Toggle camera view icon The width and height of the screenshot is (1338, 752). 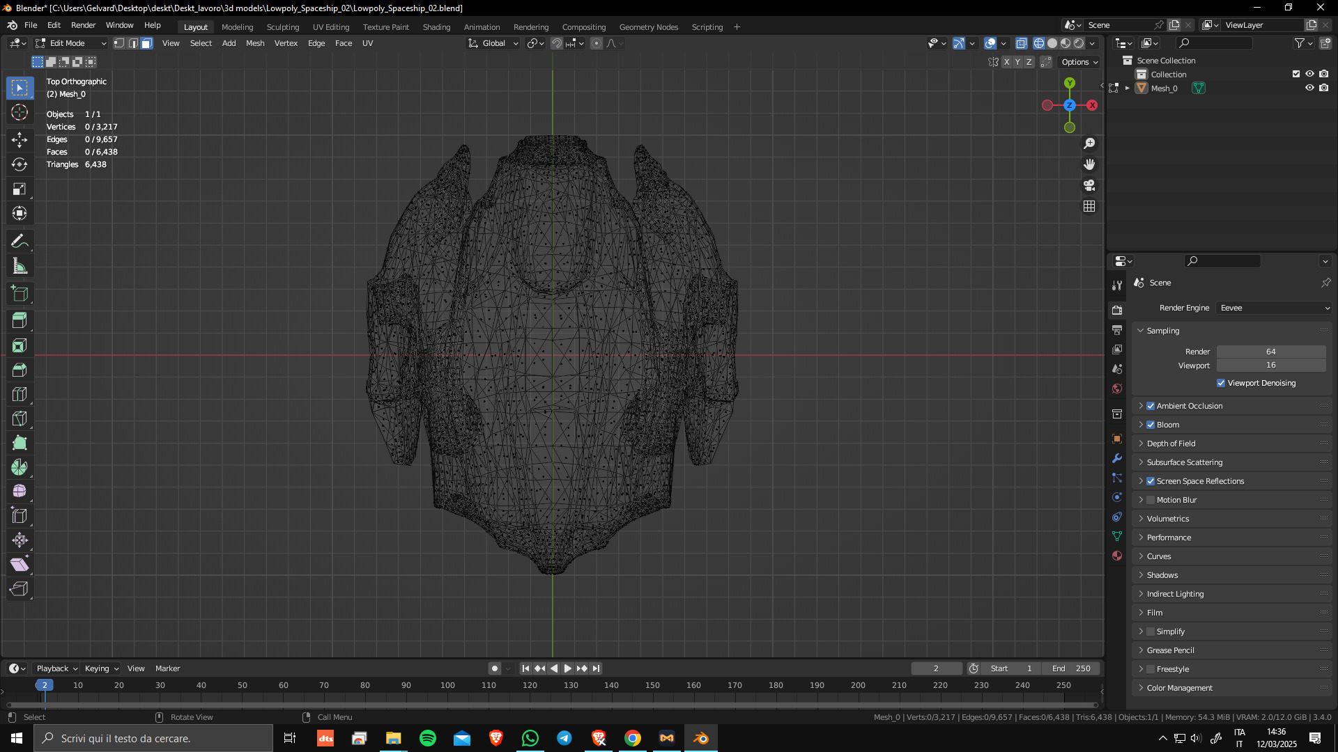pos(1089,185)
